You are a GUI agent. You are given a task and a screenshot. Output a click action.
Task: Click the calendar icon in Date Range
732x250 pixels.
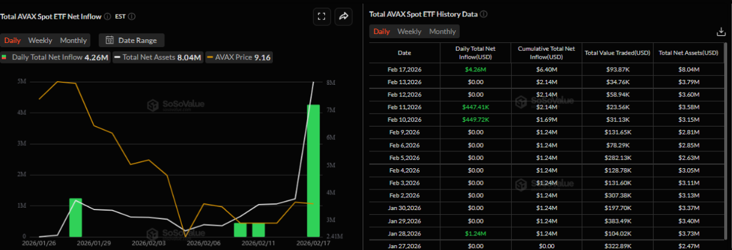tap(110, 41)
